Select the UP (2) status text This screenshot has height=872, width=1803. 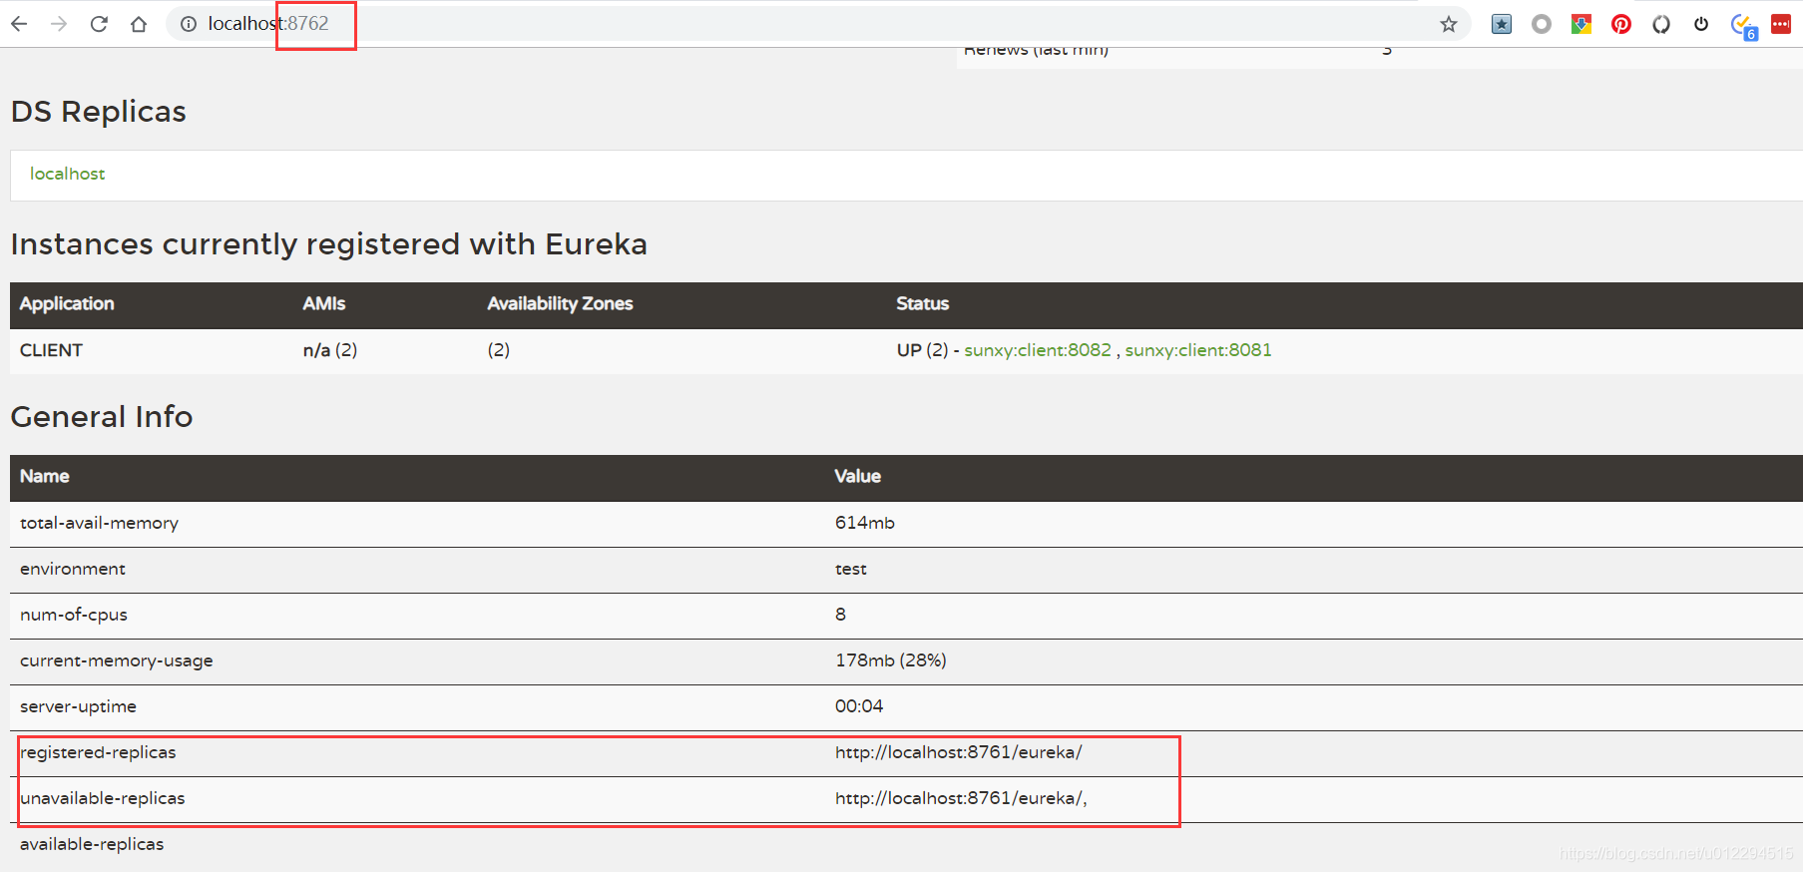tap(922, 350)
